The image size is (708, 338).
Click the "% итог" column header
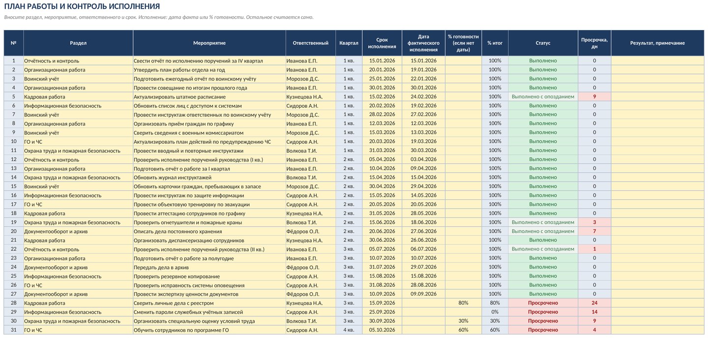click(x=495, y=43)
